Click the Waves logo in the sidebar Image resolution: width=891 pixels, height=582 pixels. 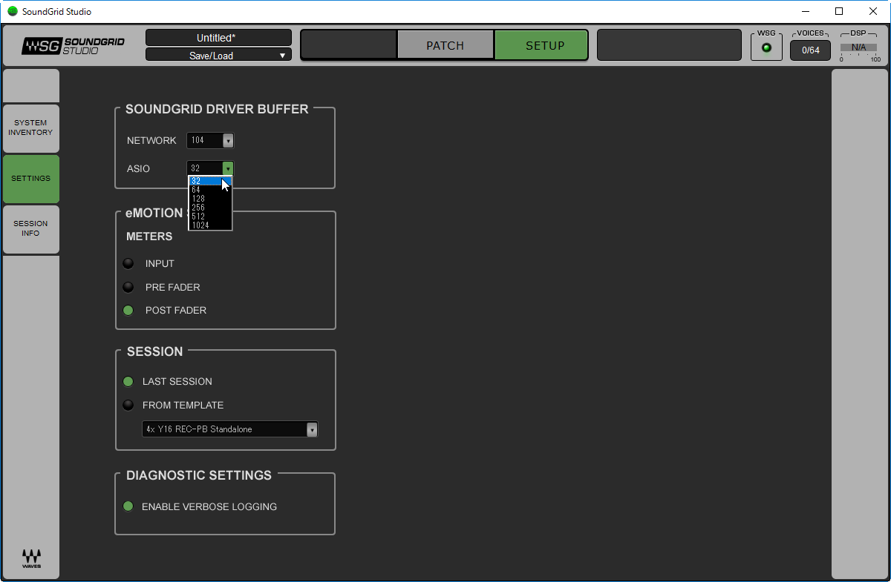(31, 559)
